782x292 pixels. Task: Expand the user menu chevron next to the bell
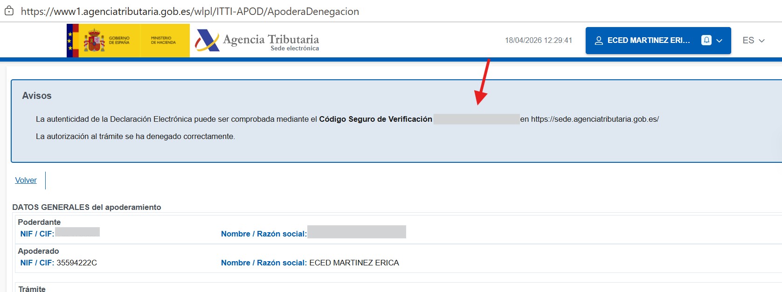(x=720, y=41)
